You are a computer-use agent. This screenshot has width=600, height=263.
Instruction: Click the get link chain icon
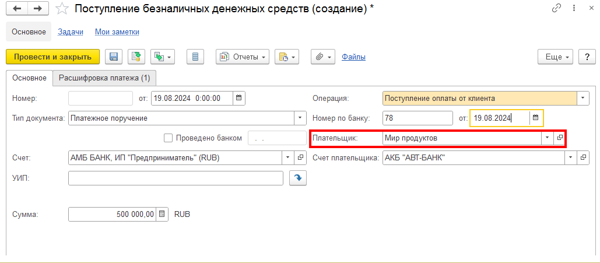556,9
